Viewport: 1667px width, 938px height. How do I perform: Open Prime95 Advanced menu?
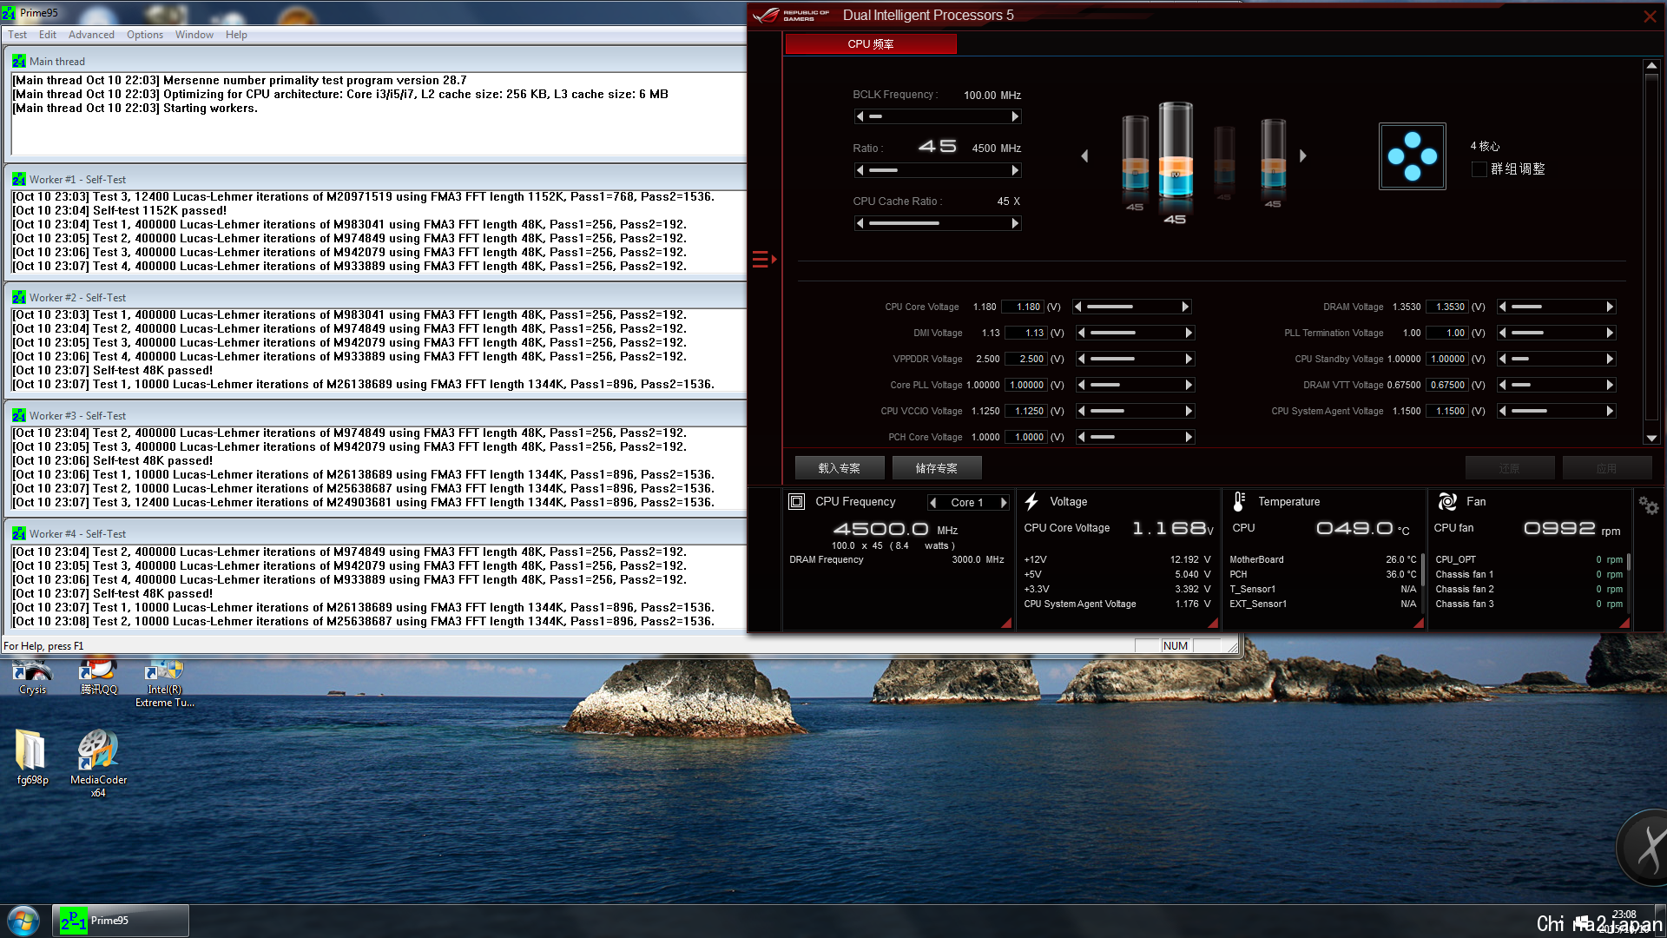point(91,35)
